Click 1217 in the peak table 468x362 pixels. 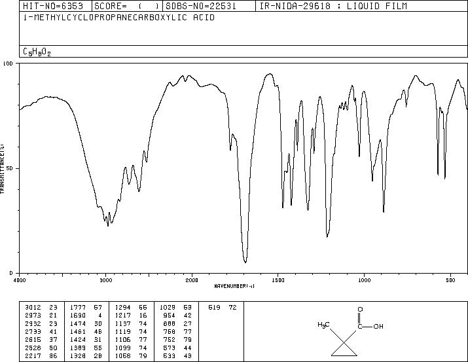pos(122,316)
